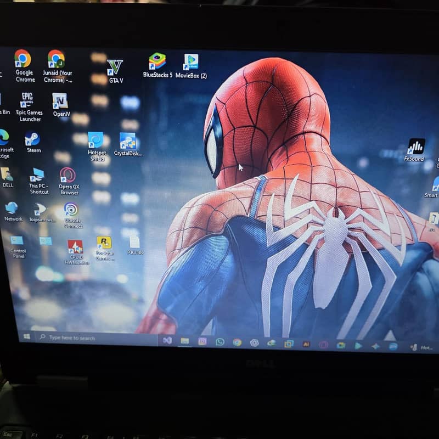The image size is (439, 439).
Task: Open the PTCLBB file on the desktop
Action: pyautogui.click(x=134, y=245)
